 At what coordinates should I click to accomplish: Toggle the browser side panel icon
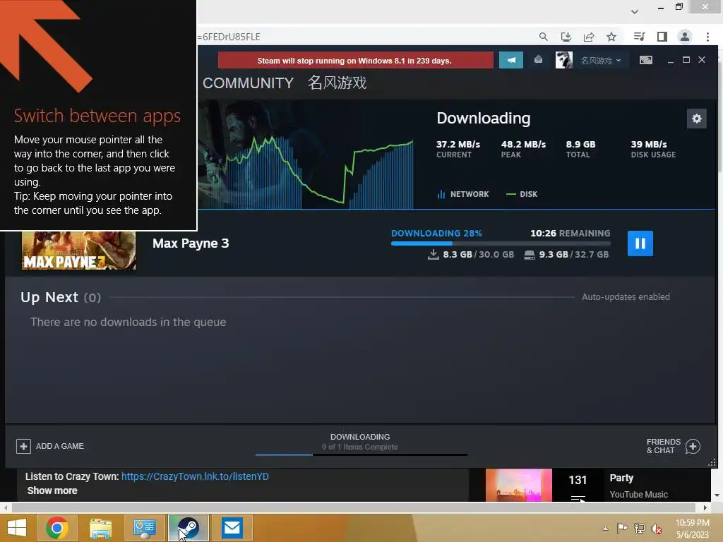[x=662, y=37]
